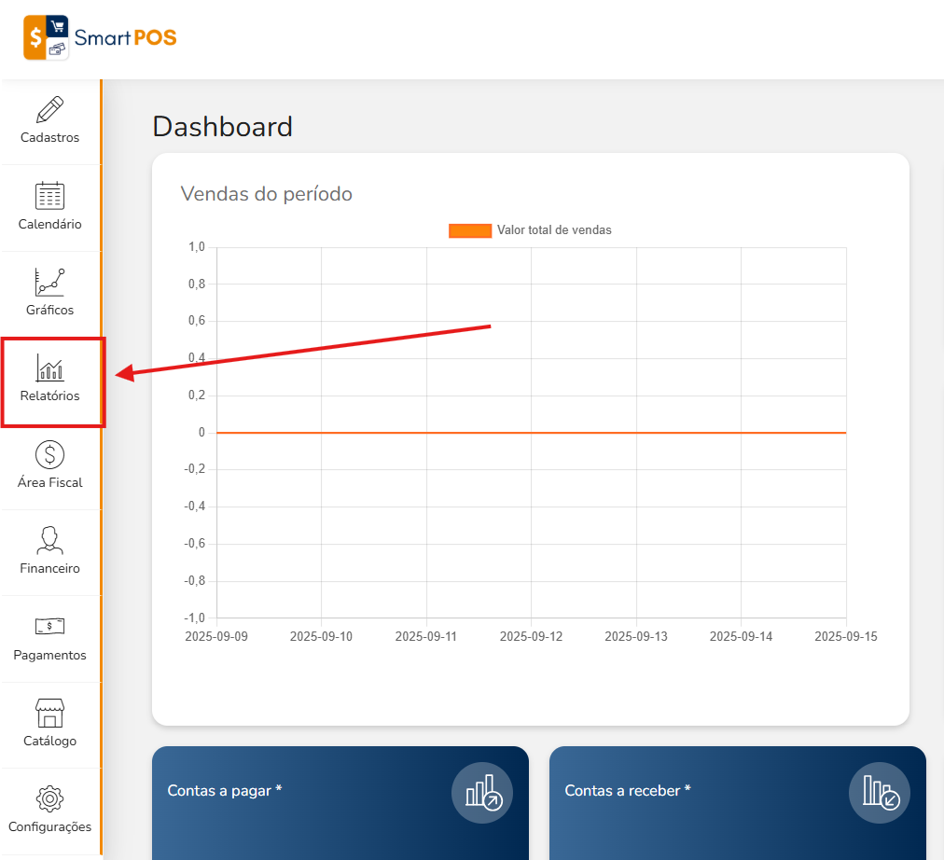Open Cadastros pencil icon in sidebar
944x860 pixels.
click(x=50, y=109)
